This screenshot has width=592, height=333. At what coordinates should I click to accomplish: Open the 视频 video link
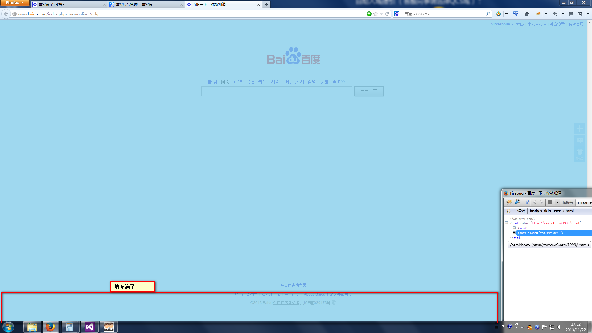287,82
